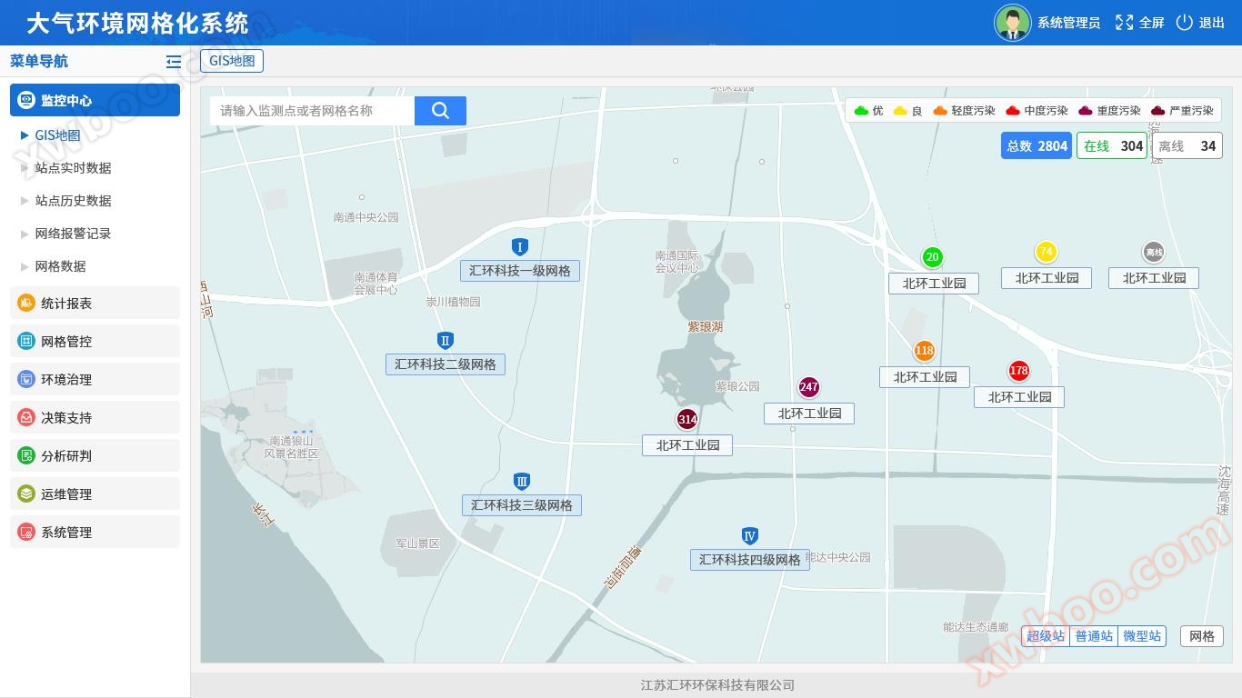The width and height of the screenshot is (1242, 698).
Task: Expand the 网格管控 menu section
Action: pyautogui.click(x=95, y=342)
